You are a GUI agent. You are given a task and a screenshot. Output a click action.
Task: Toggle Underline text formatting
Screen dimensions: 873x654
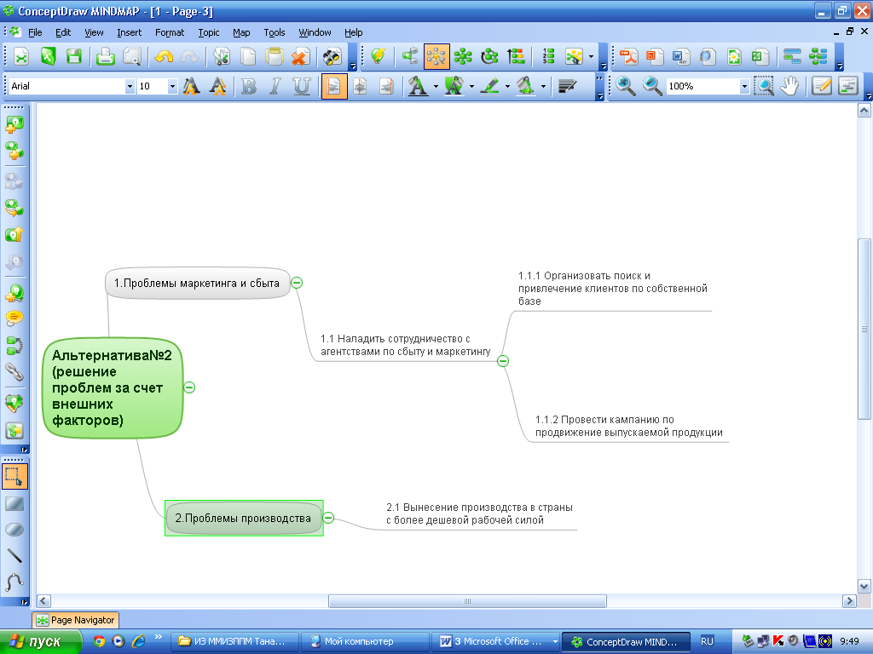tap(302, 86)
